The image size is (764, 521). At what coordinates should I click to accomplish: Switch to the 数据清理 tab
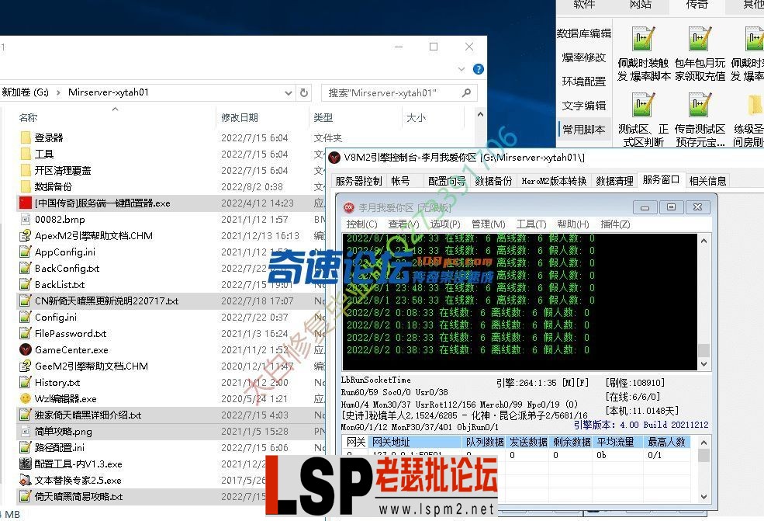click(x=614, y=181)
